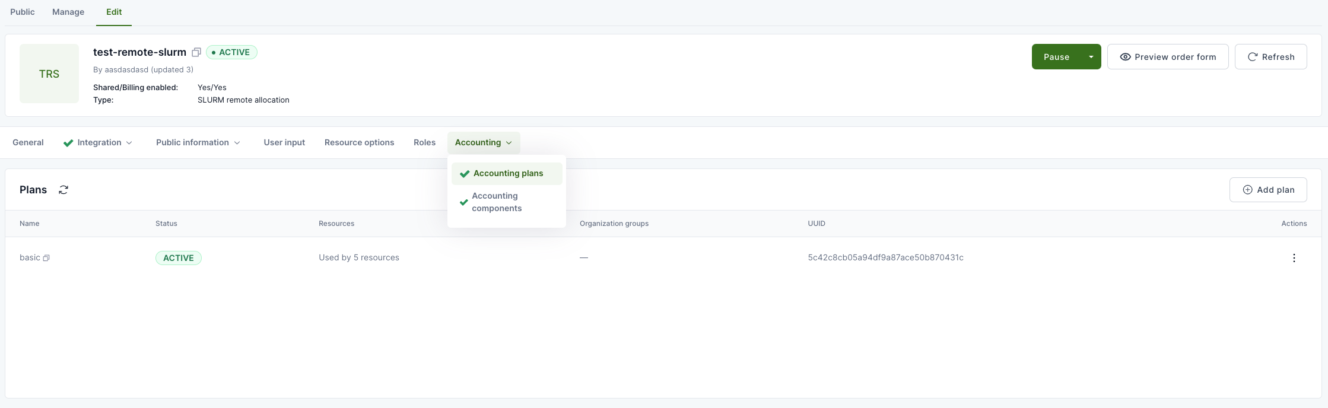Open the General section tab
Viewport: 1328px width, 408px height.
(x=28, y=142)
